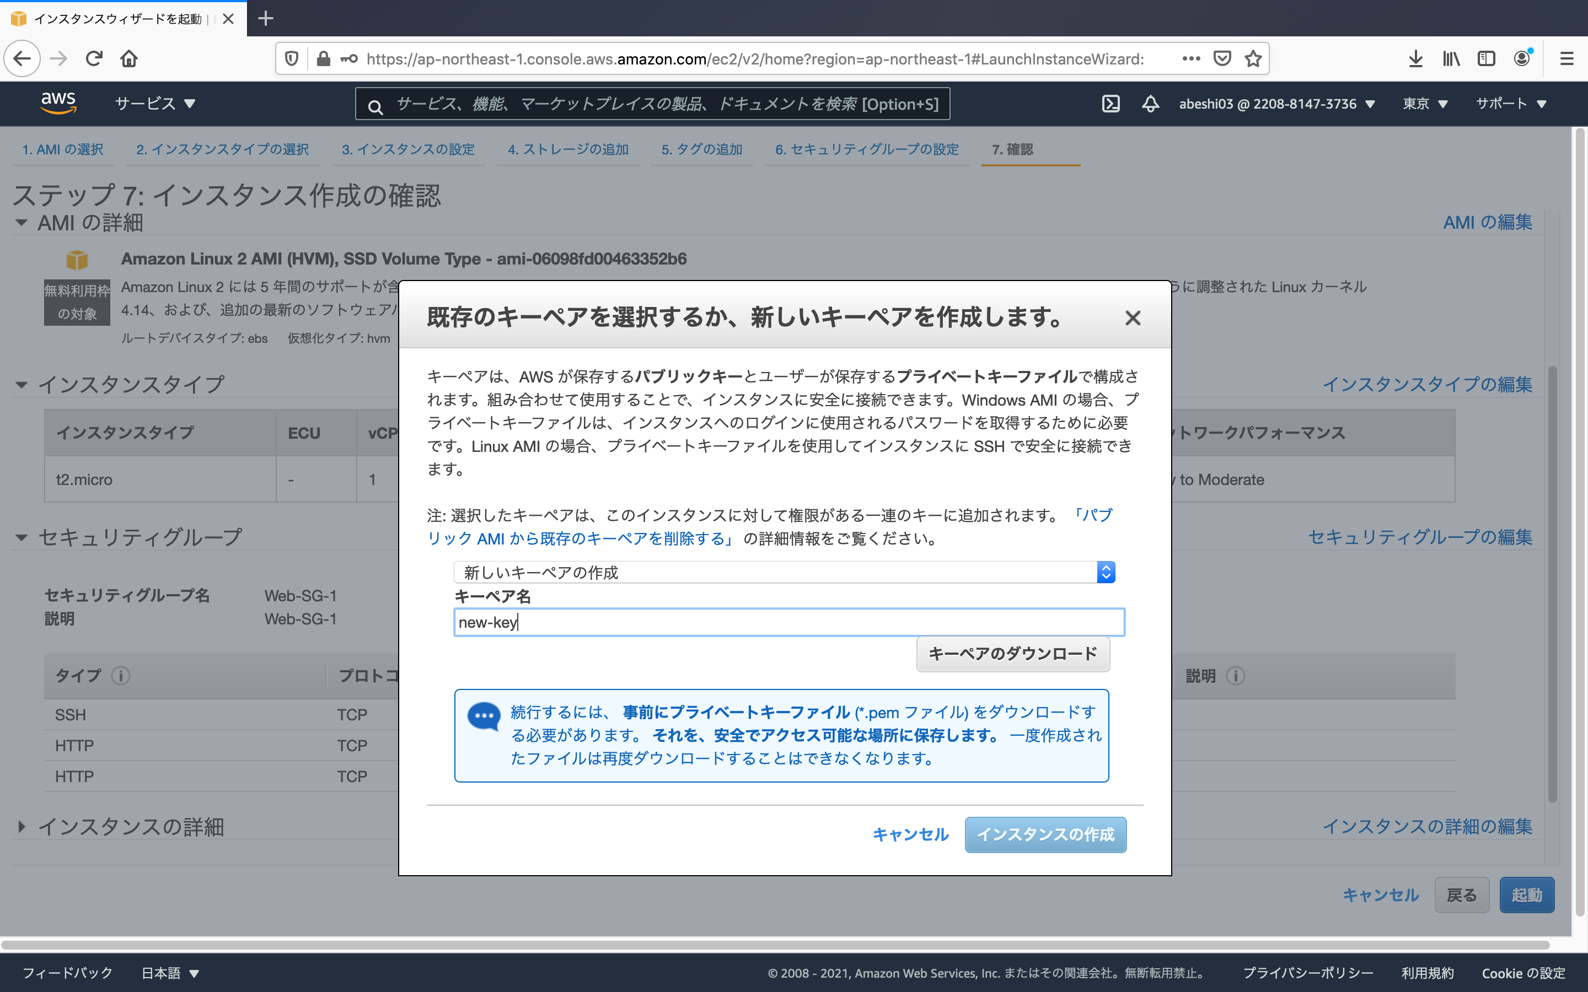Open the notifications bell
The width and height of the screenshot is (1588, 992).
(1150, 104)
